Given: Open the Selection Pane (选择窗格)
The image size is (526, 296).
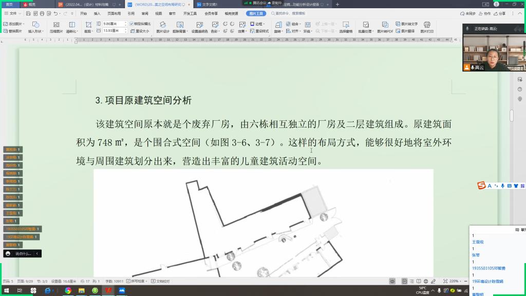Looking at the screenshot, I should click(x=346, y=27).
